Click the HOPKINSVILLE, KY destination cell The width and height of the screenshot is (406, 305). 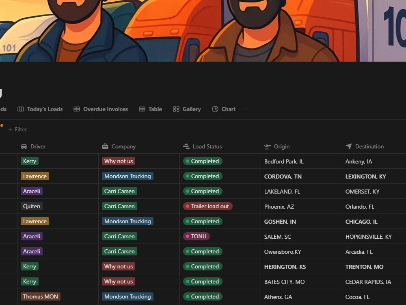pyautogui.click(x=374, y=237)
